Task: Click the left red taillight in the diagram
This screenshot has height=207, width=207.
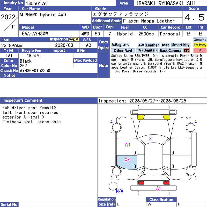Action: click(141, 183)
